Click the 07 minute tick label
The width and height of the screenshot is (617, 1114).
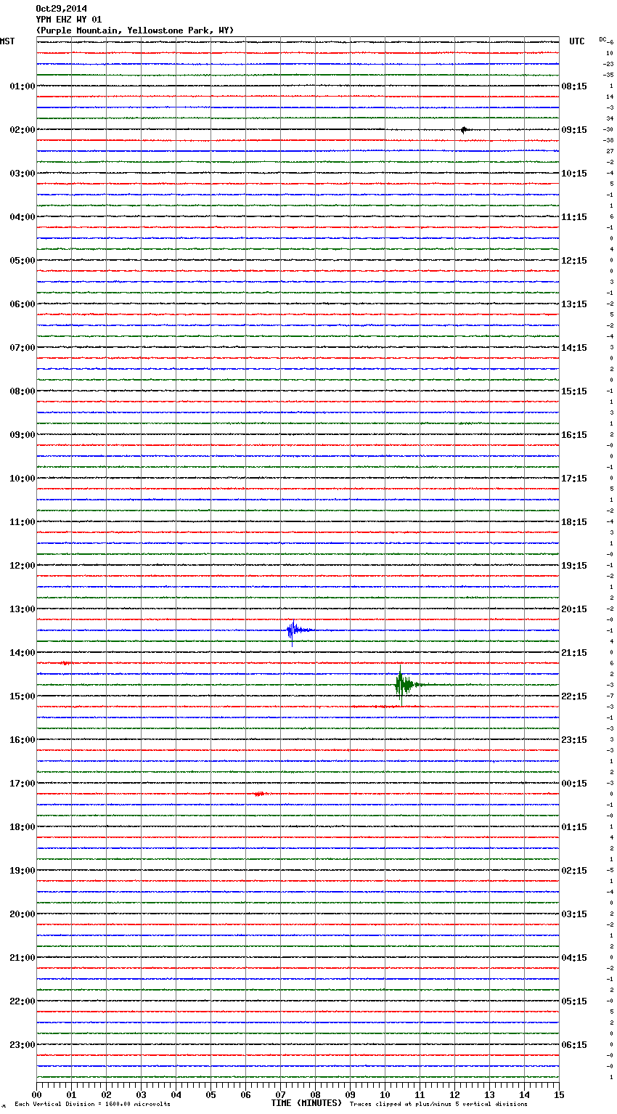coord(280,1094)
